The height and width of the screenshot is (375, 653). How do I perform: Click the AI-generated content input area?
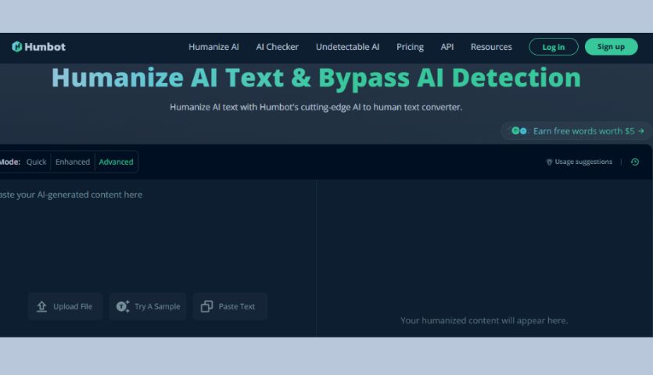tap(158, 235)
